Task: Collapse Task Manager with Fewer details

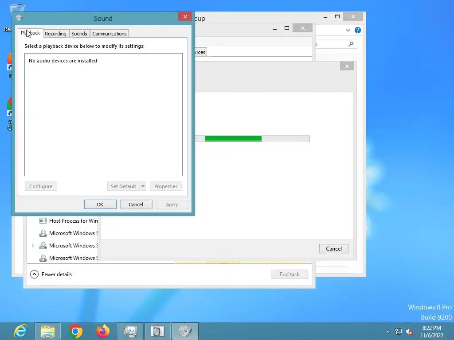Action: click(x=51, y=274)
